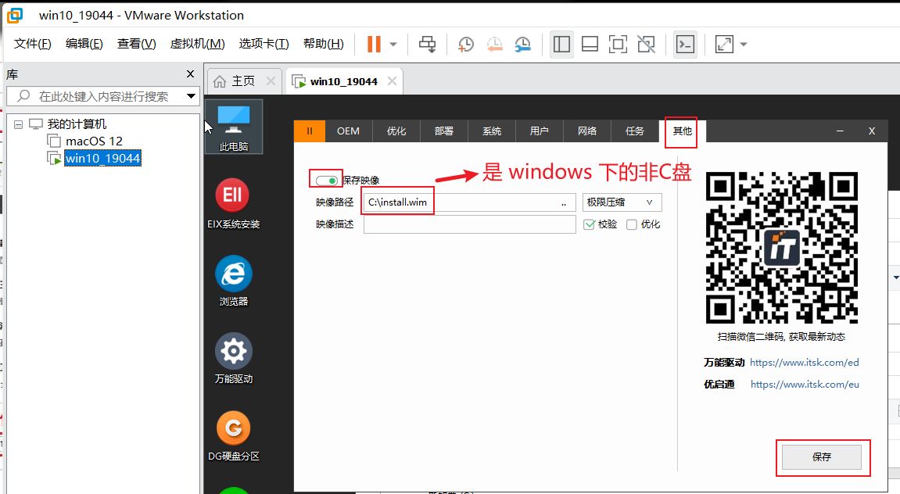Screen dimensions: 900x494
Task: Open the 万能驱动 itsk.com link
Action: [x=804, y=363]
